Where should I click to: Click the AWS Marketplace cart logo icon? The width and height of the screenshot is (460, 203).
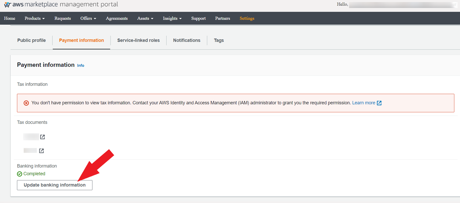coord(7,5)
